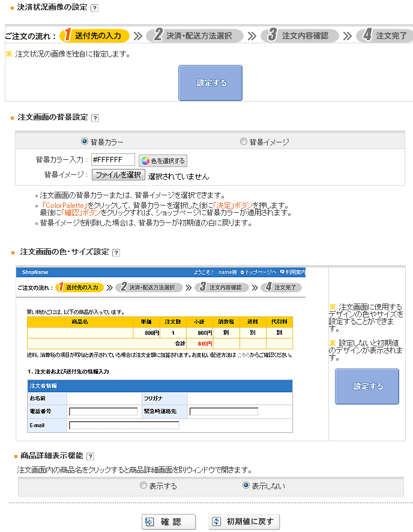Click 電話番号 field in preview
The width and height of the screenshot is (413, 532).
pos(103,412)
